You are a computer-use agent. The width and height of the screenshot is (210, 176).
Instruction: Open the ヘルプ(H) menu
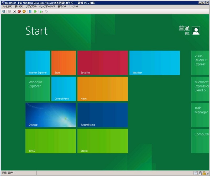(x=73, y=6)
